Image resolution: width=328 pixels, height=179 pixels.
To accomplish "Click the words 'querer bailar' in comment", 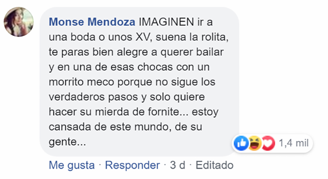I will pos(192,52).
